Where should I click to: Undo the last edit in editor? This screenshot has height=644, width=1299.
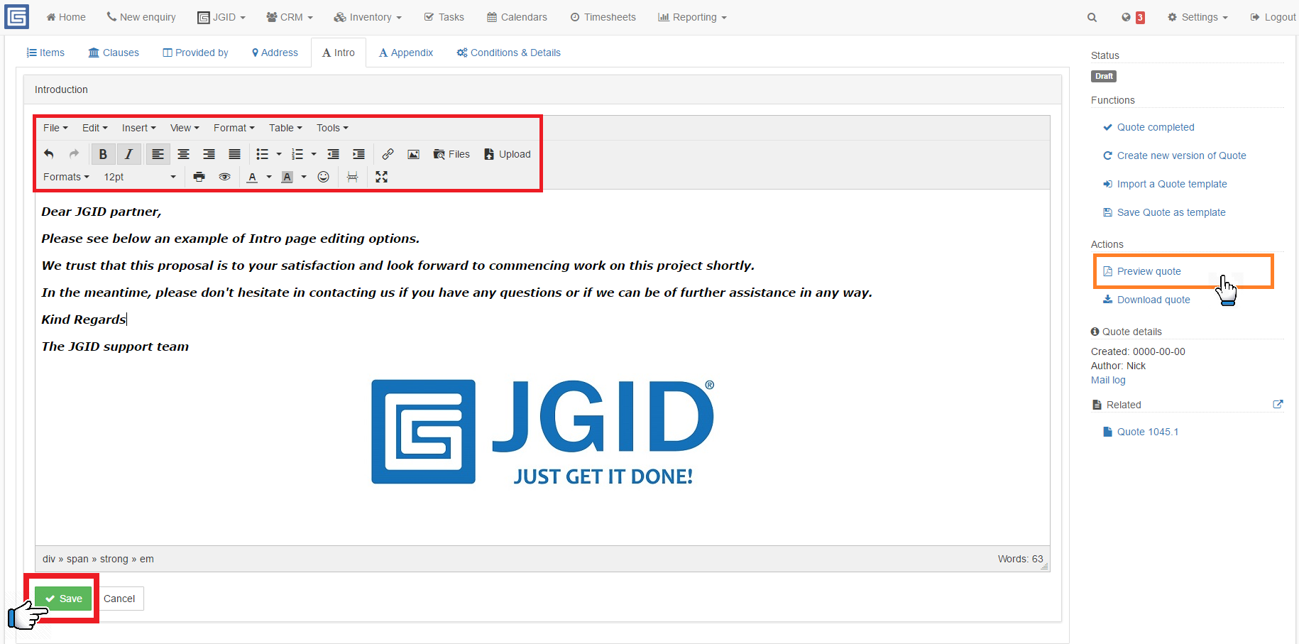(49, 154)
